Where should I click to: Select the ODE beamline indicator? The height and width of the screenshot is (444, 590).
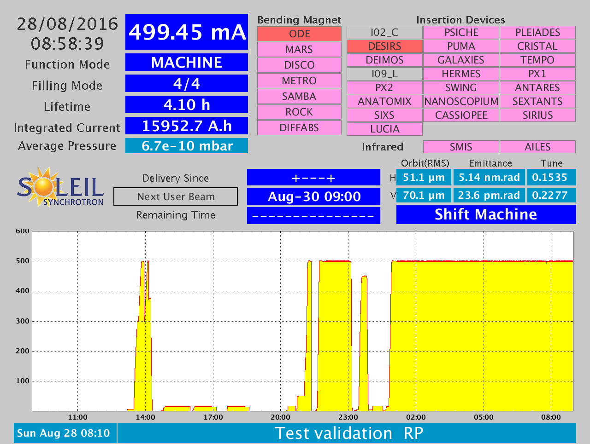[x=299, y=34]
